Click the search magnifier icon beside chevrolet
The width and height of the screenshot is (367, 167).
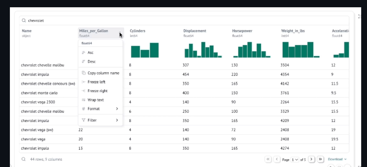pos(24,21)
